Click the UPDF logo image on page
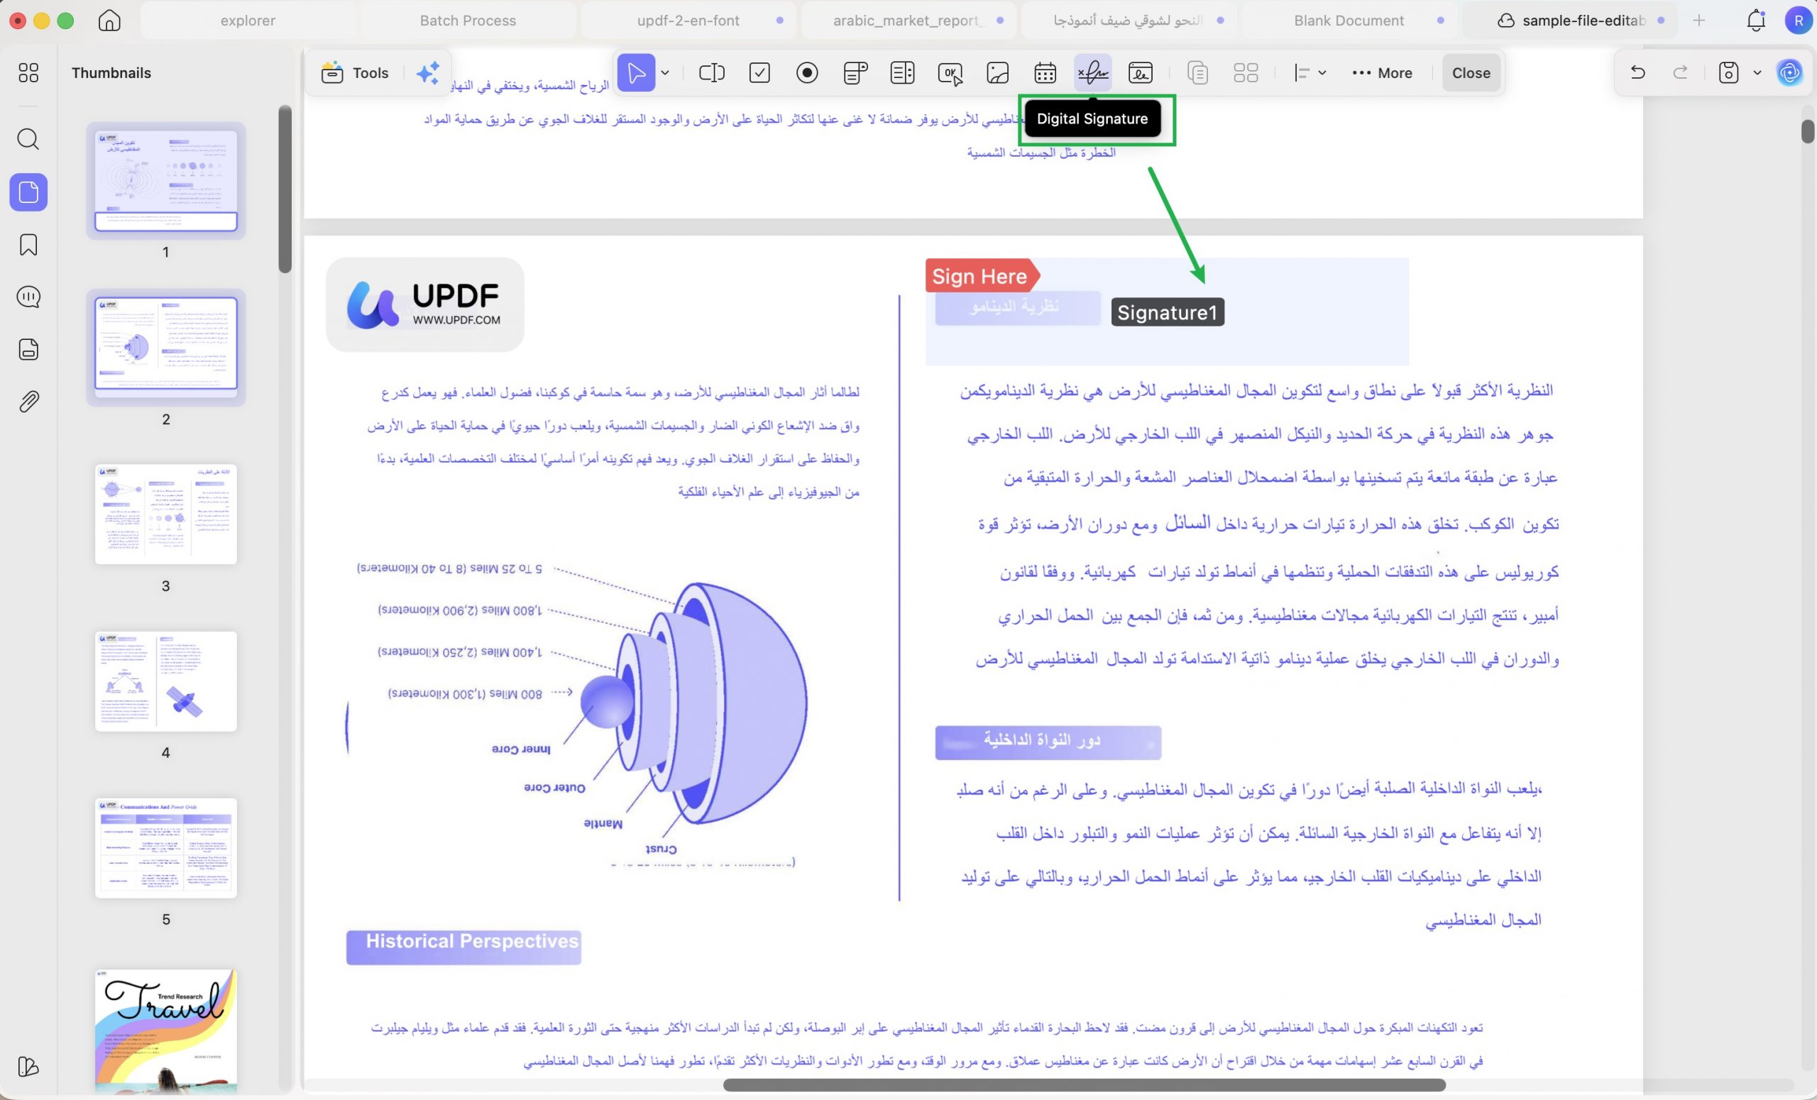This screenshot has height=1100, width=1817. 424,304
